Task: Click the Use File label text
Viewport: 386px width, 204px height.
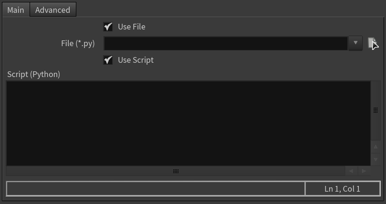Action: coord(132,27)
